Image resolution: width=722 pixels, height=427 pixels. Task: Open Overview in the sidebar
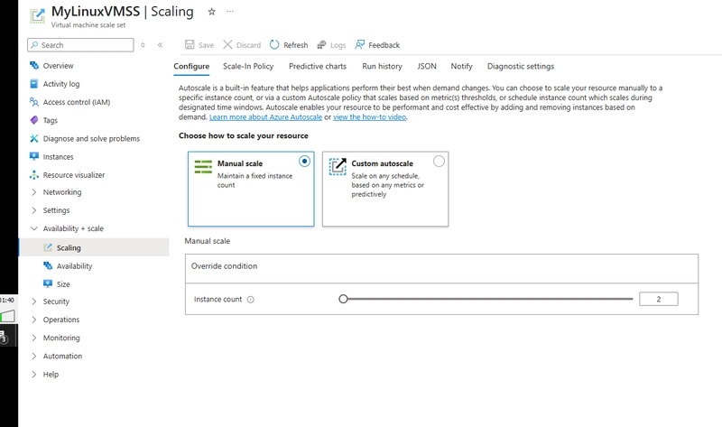pos(58,65)
